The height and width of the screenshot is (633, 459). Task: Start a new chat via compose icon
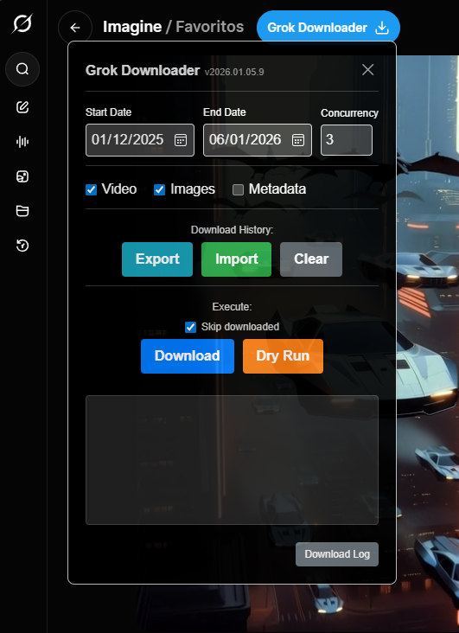(22, 107)
